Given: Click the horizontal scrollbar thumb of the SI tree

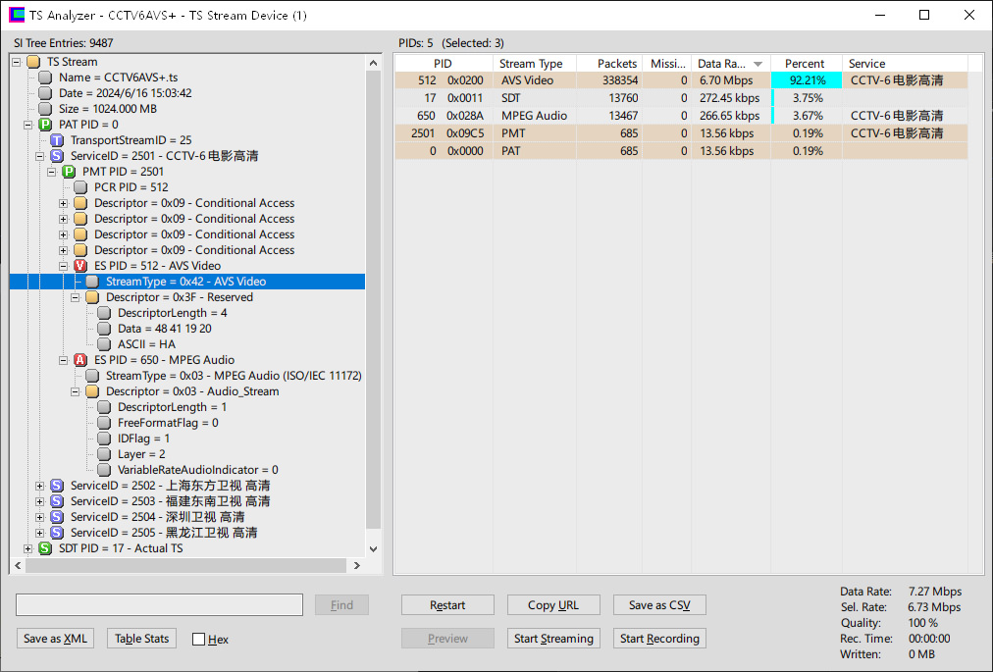Looking at the screenshot, I should [186, 565].
